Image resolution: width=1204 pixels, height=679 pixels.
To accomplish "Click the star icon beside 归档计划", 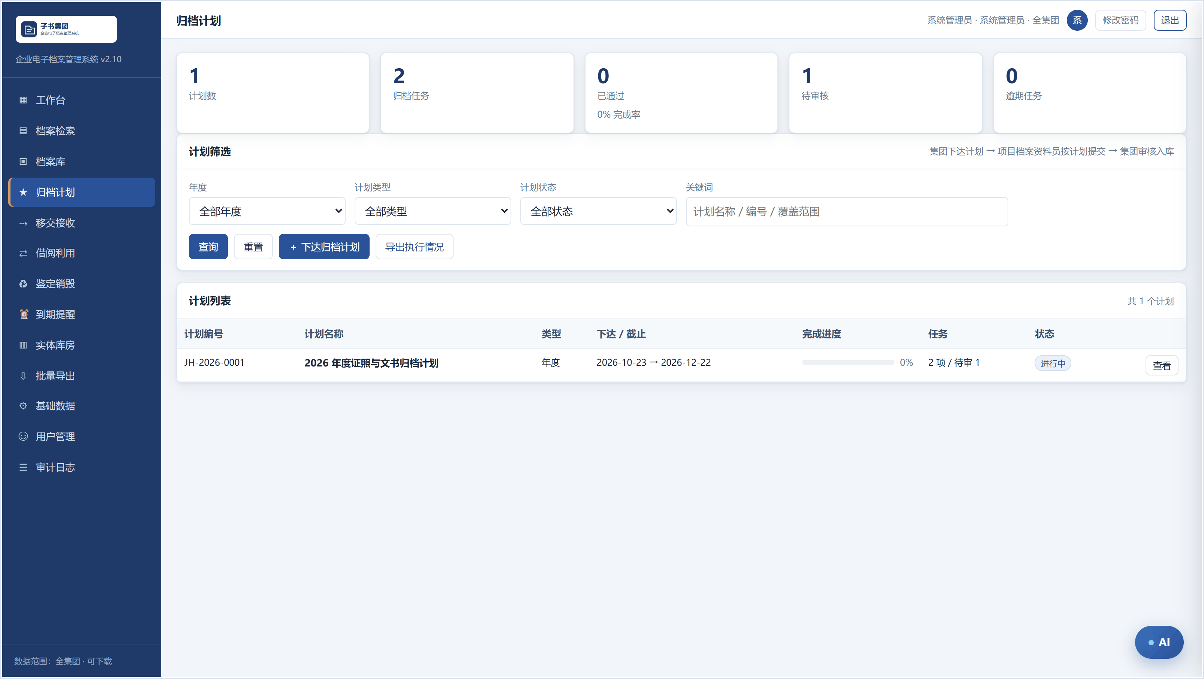I will (x=23, y=192).
